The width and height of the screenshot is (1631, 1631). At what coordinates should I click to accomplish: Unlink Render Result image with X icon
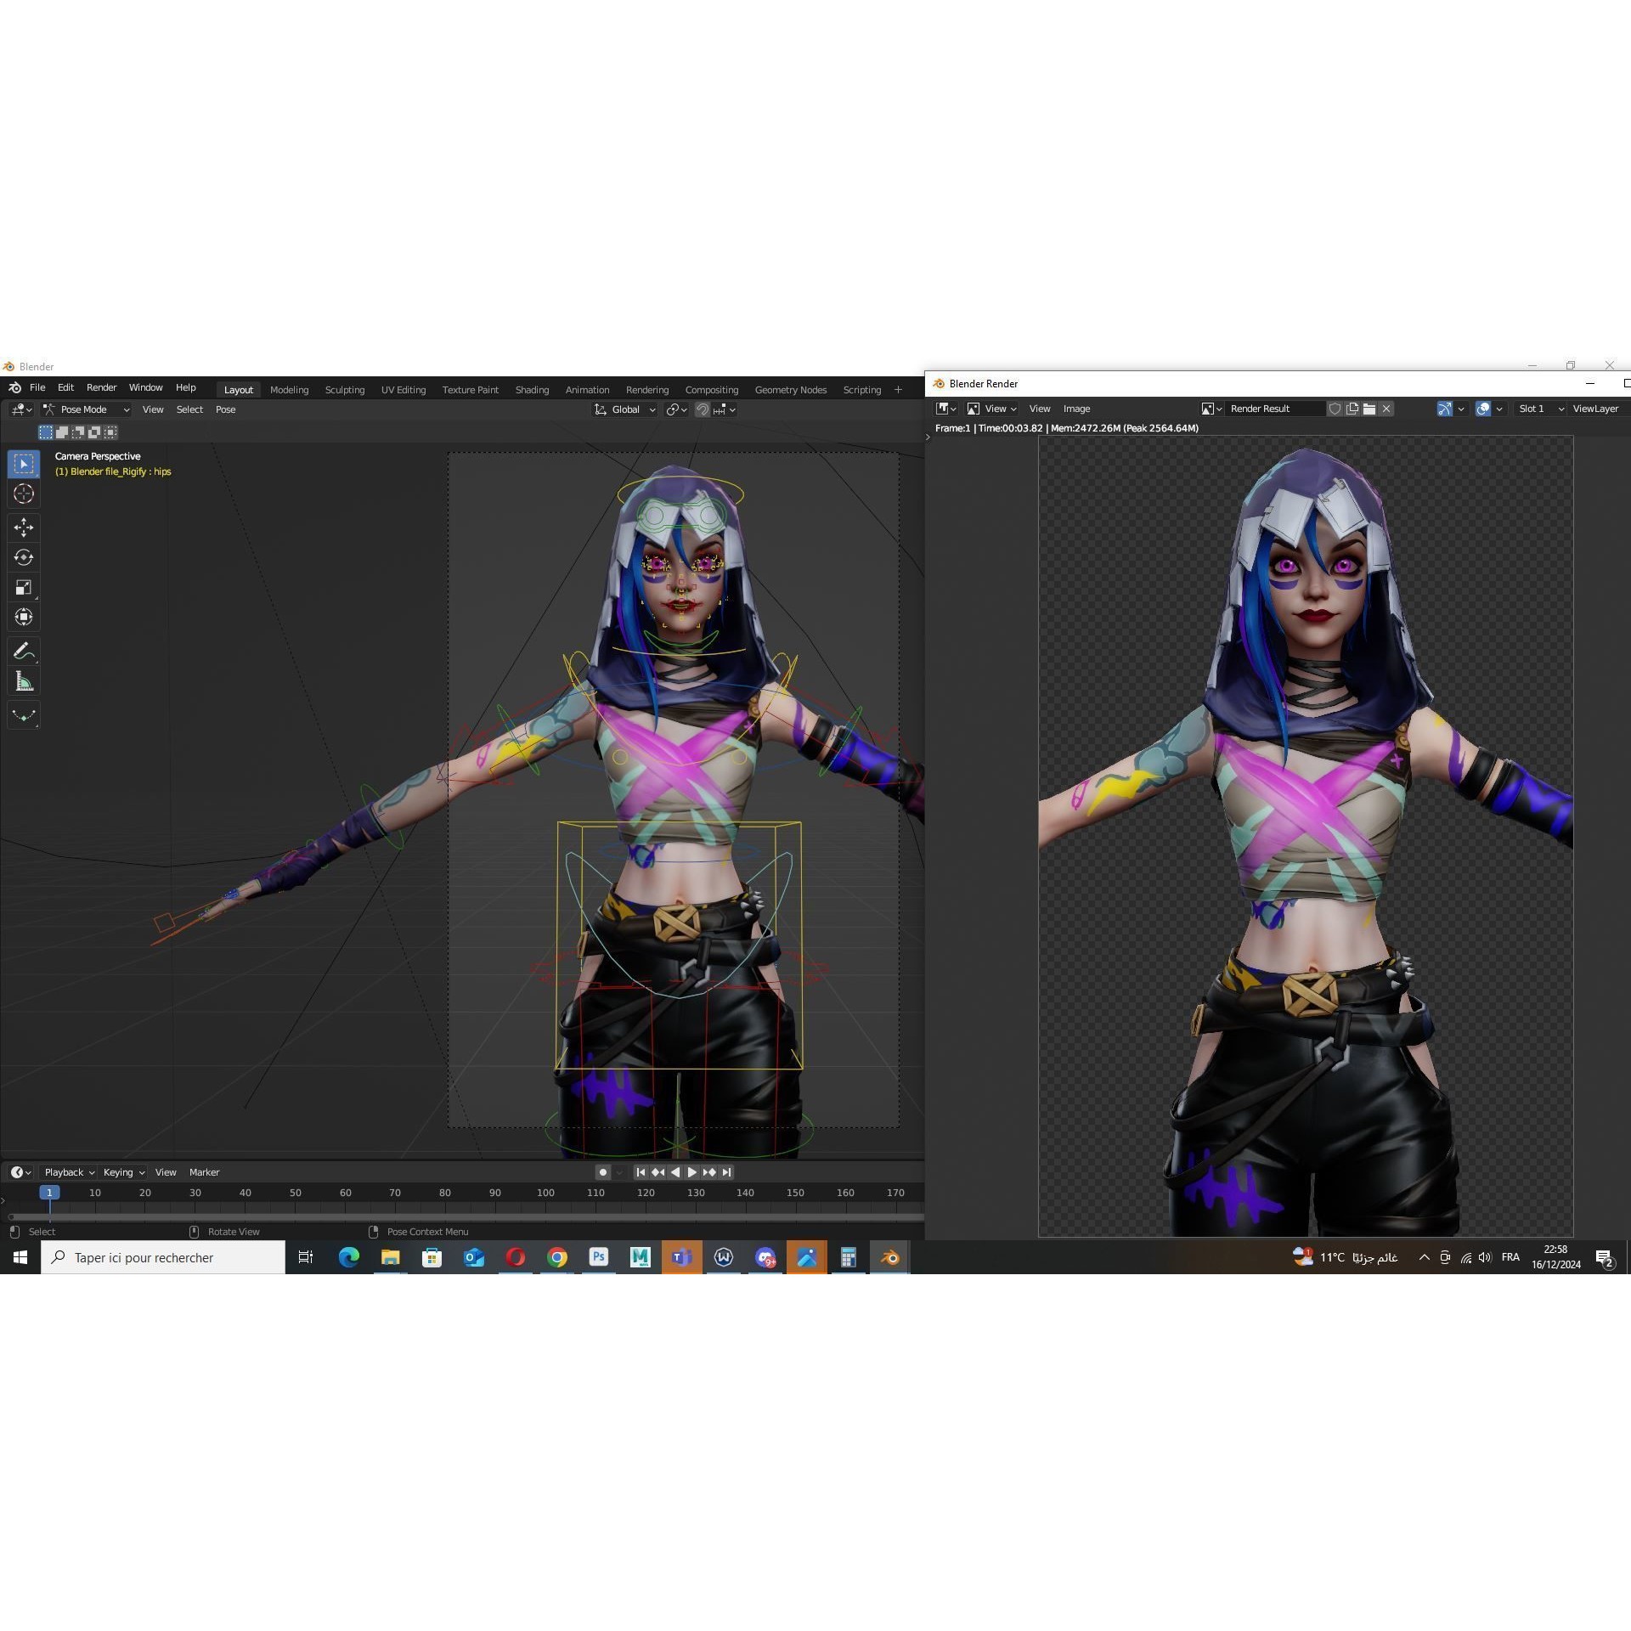coord(1386,409)
